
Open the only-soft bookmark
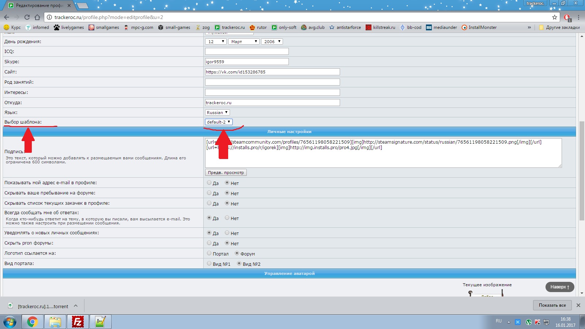click(284, 27)
